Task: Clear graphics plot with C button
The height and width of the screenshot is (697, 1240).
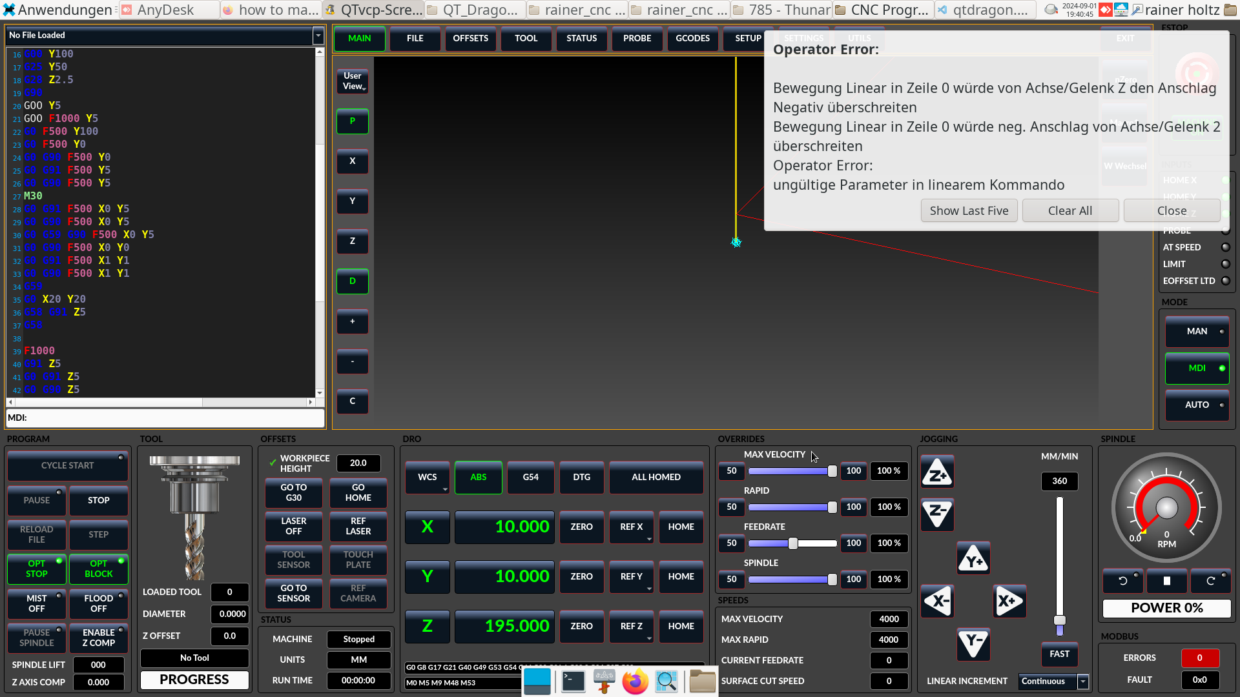Action: click(x=352, y=401)
